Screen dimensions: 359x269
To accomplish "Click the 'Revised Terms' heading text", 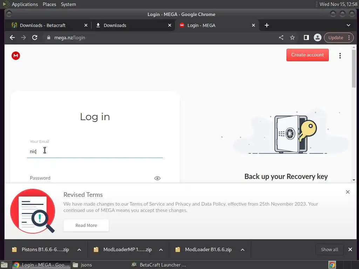I will [83, 195].
